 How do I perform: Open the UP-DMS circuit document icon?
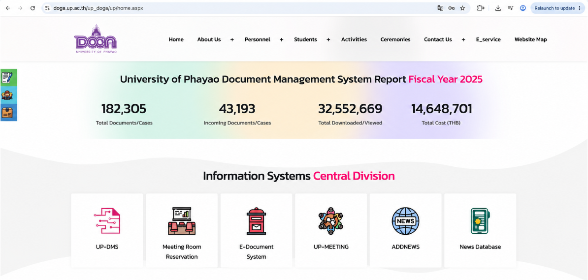(x=107, y=221)
